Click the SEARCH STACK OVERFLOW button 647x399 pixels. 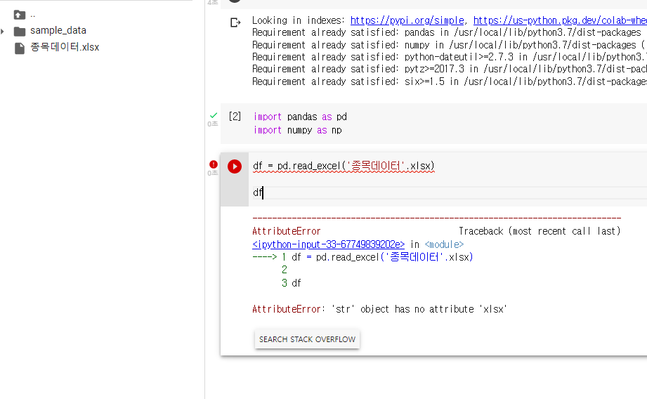point(307,339)
